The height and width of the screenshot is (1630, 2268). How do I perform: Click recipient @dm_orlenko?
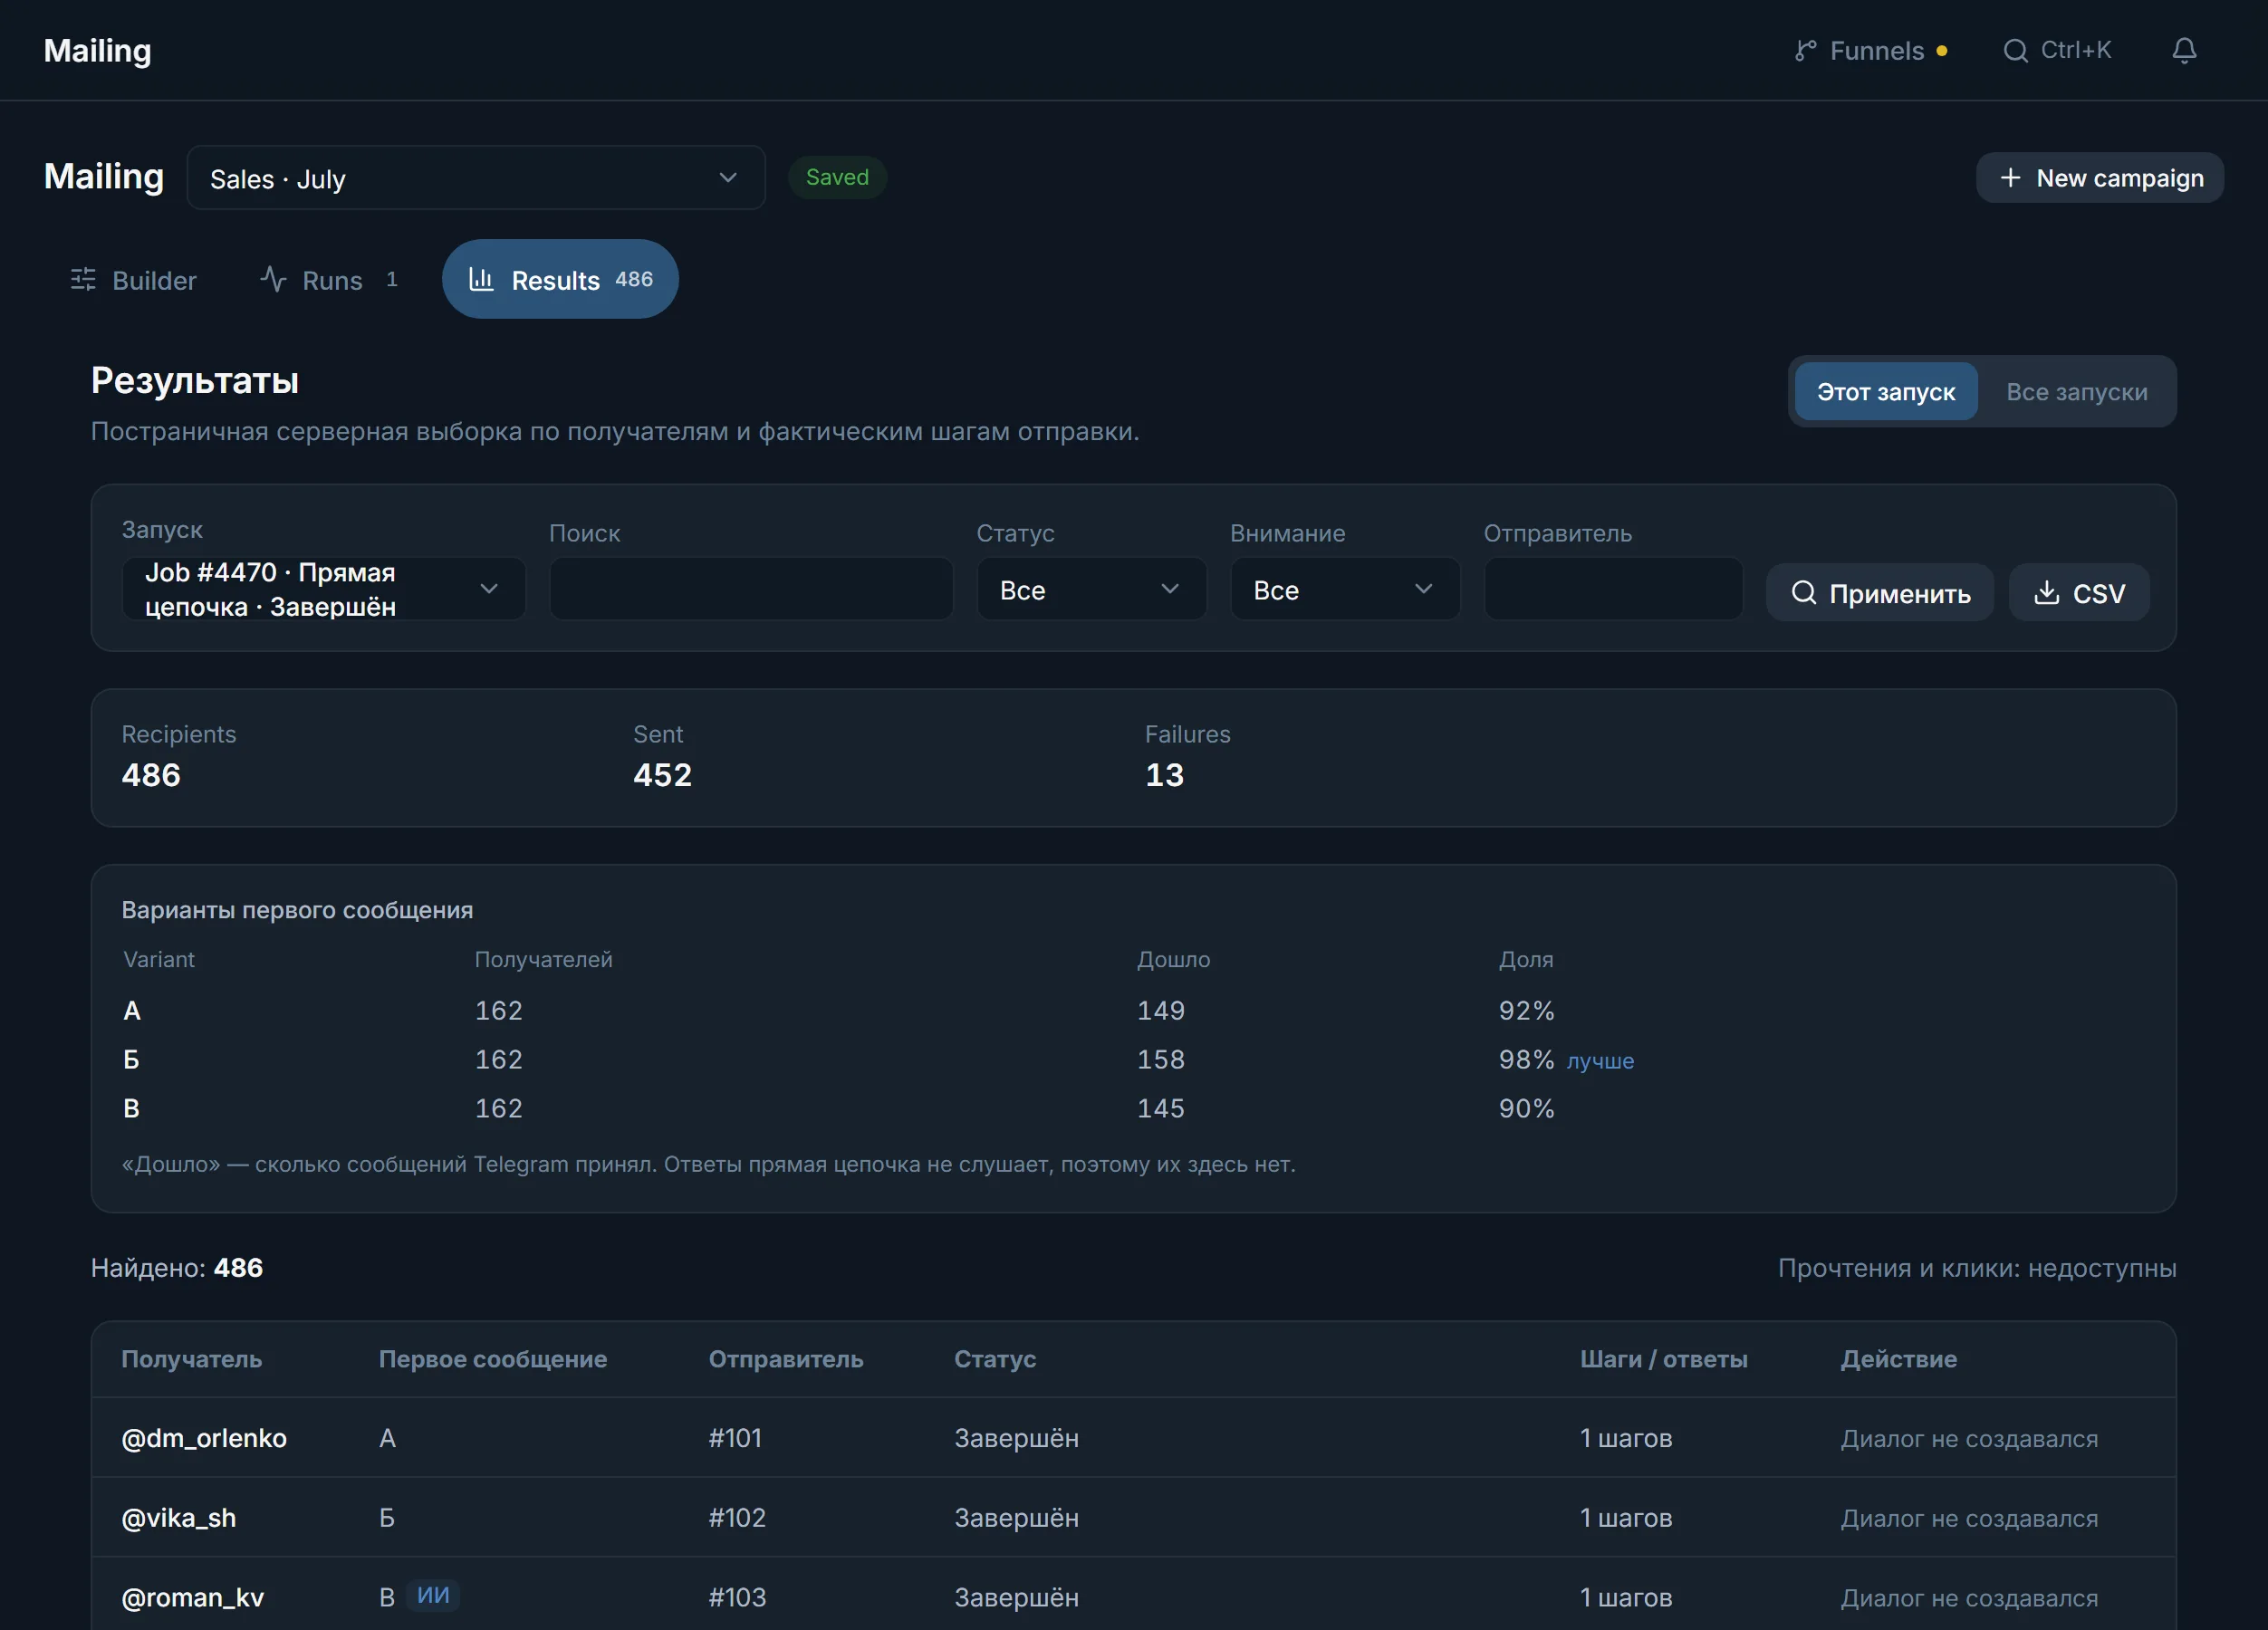tap(204, 1438)
